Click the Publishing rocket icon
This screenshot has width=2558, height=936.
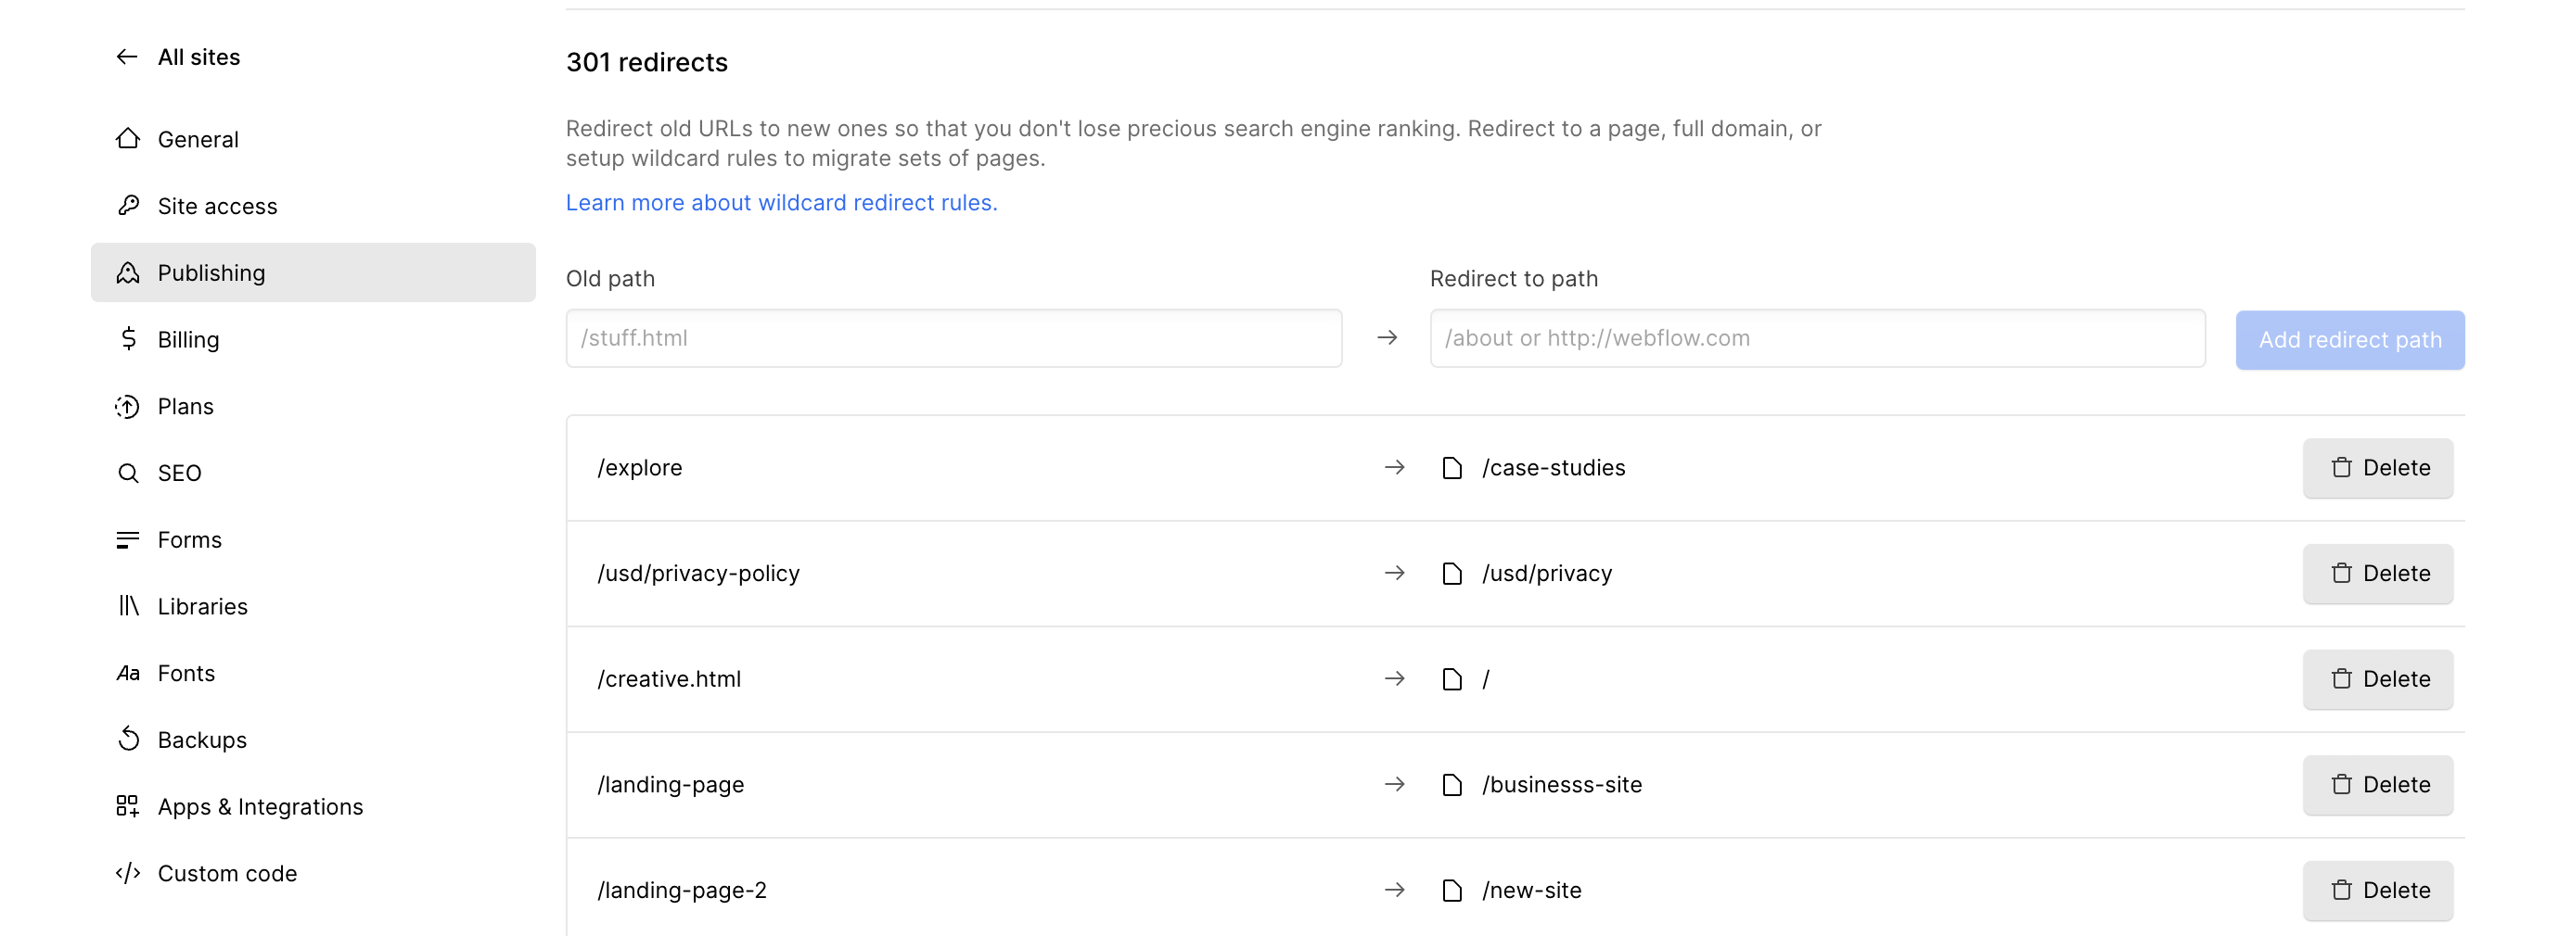click(127, 272)
